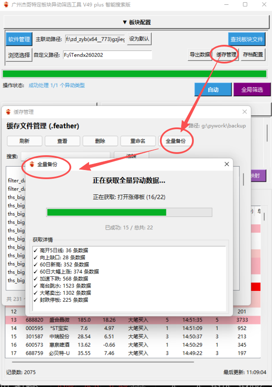Select '封跌停板: 225 条数据' log entry
This screenshot has height=387, width=272.
pyautogui.click(x=61, y=300)
